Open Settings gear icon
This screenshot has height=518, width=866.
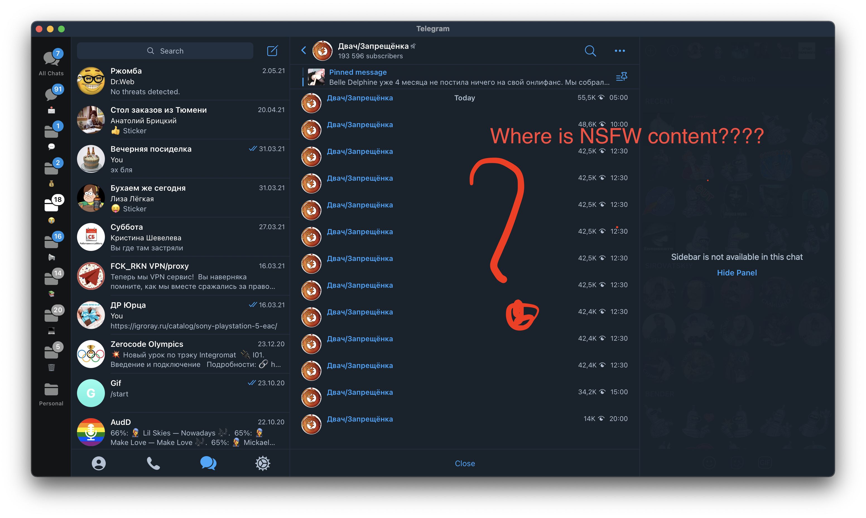[263, 463]
